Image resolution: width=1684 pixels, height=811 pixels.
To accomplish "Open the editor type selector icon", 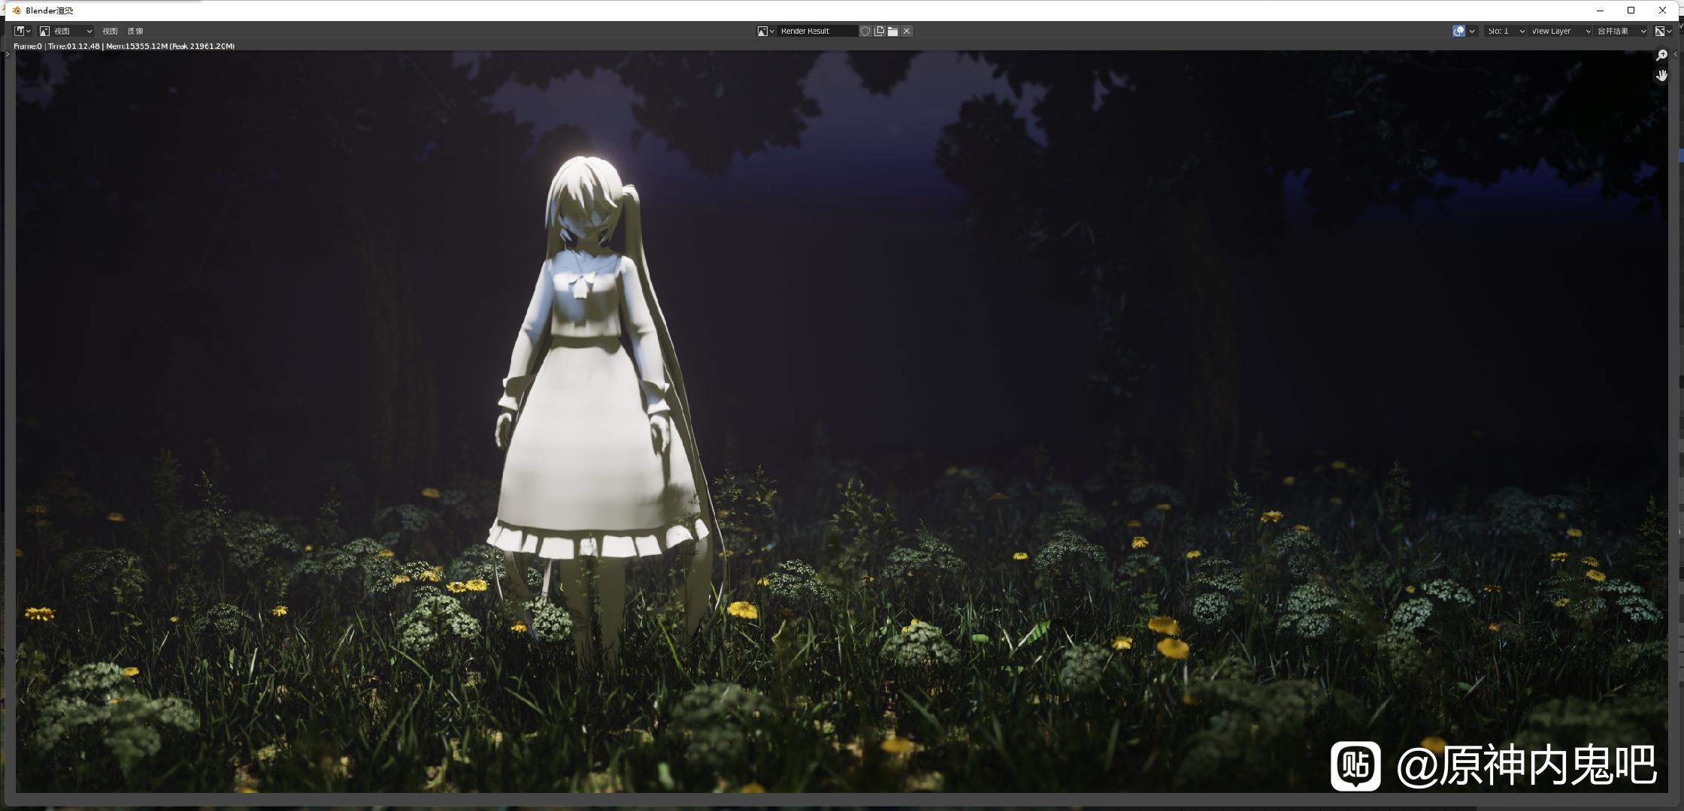I will coord(23,31).
